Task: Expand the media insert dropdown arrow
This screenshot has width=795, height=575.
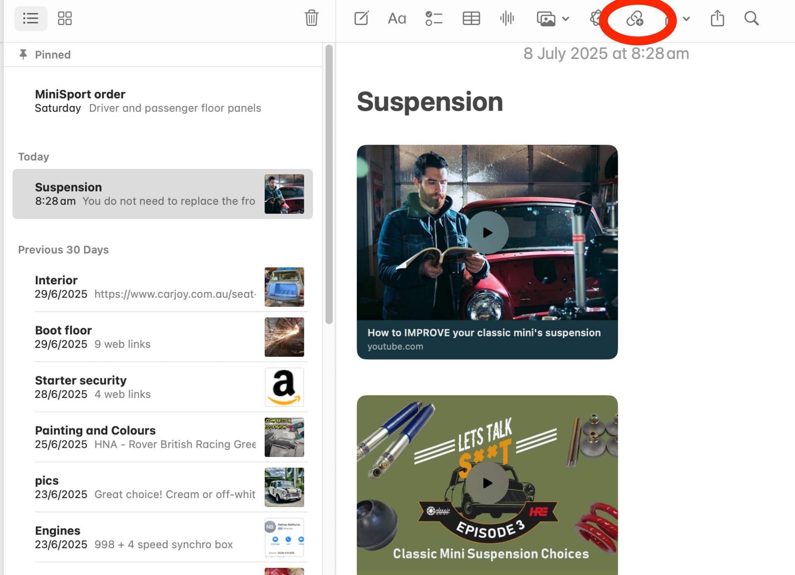Action: coord(566,19)
